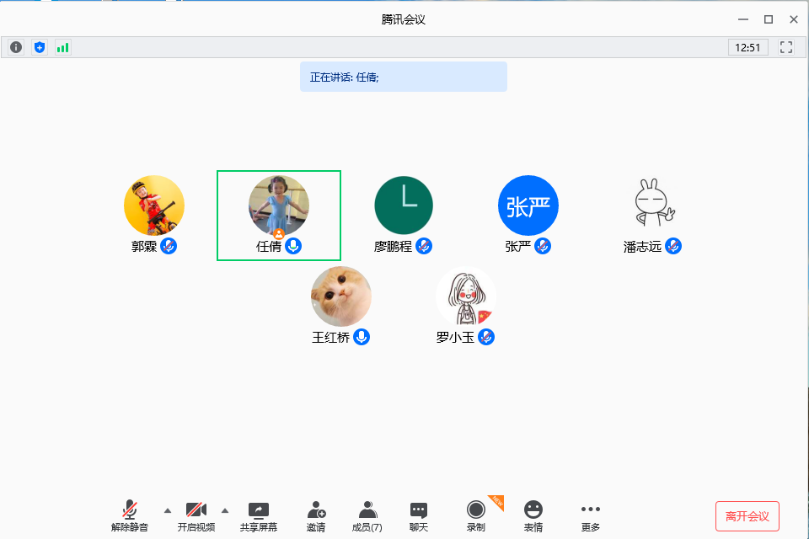Expand audio options arrow beside 解除静音

[x=167, y=510]
